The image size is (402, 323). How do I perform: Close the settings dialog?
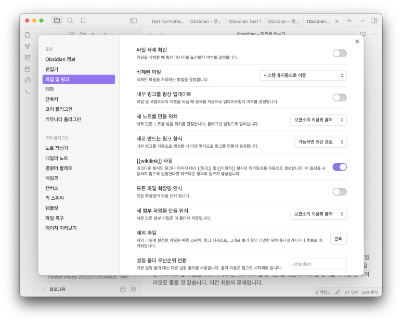pyautogui.click(x=357, y=42)
